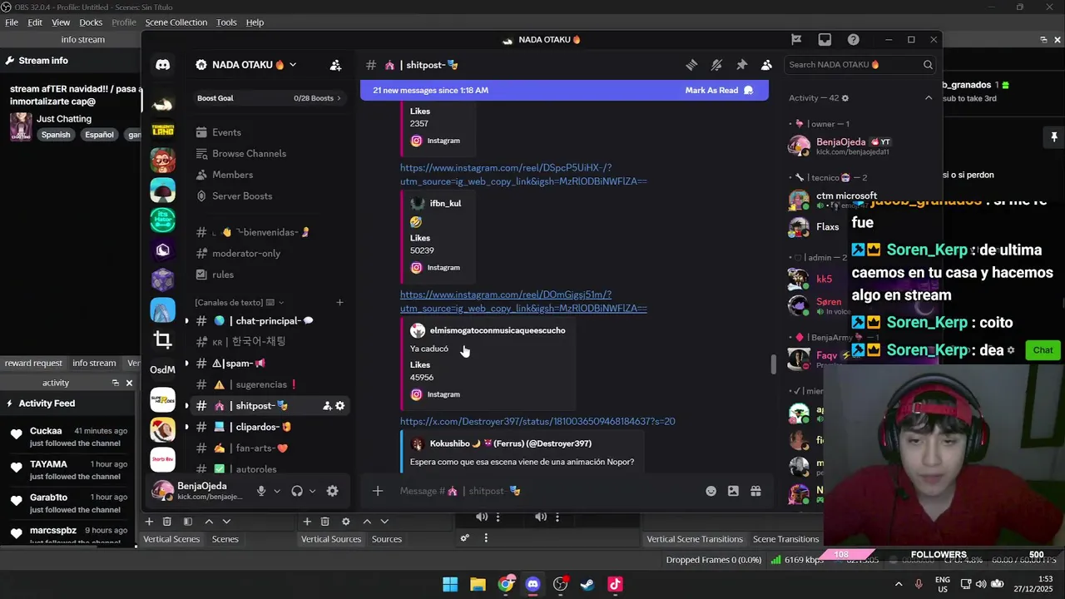Mute the first OBS audio mixer speaker icon
This screenshot has width=1065, height=599.
(x=481, y=517)
